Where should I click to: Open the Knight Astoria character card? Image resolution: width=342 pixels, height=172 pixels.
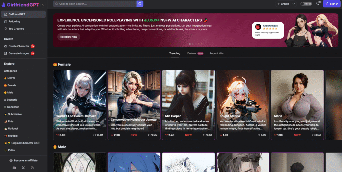click(243, 105)
